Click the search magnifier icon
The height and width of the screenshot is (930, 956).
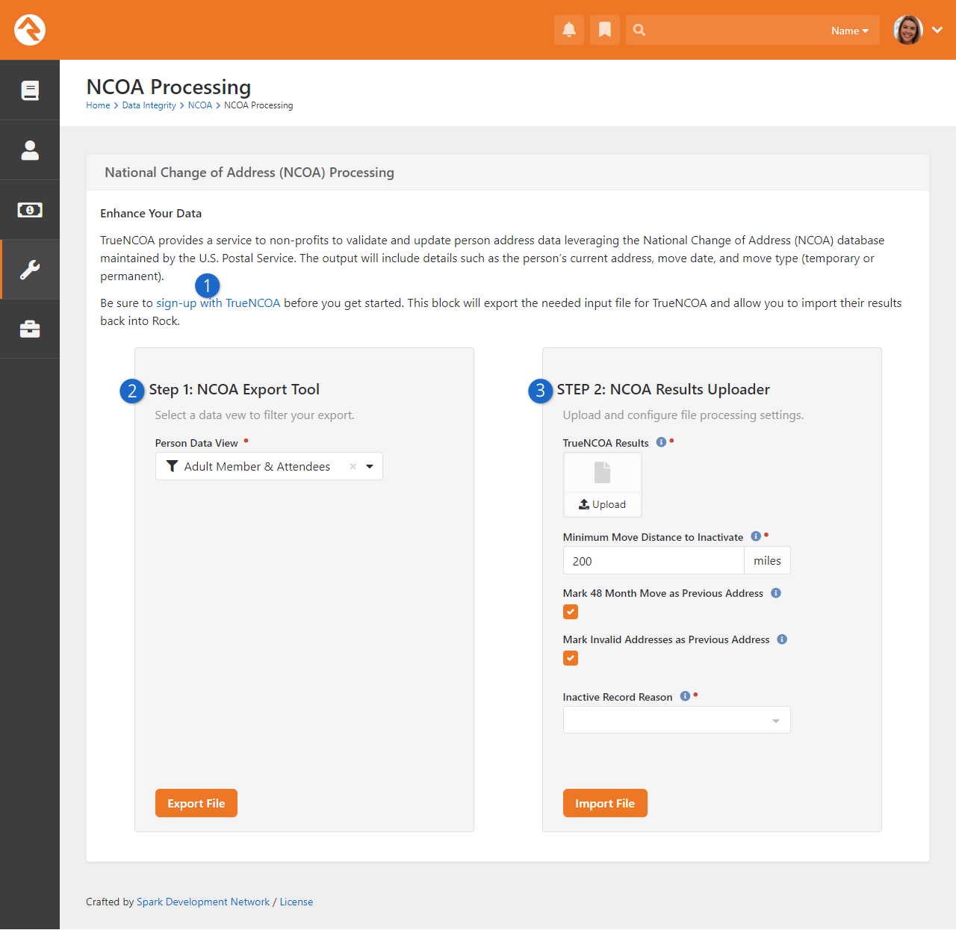coord(639,30)
